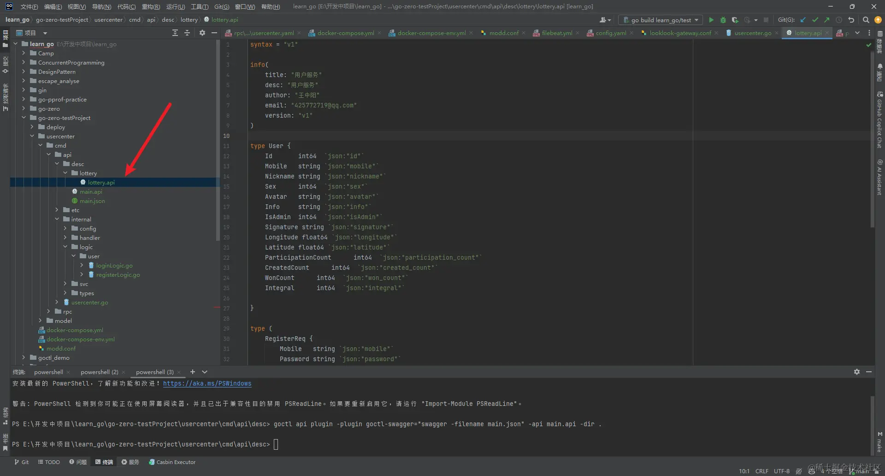Click line:column 10:1 indicator
The height and width of the screenshot is (476, 885).
pyautogui.click(x=744, y=471)
